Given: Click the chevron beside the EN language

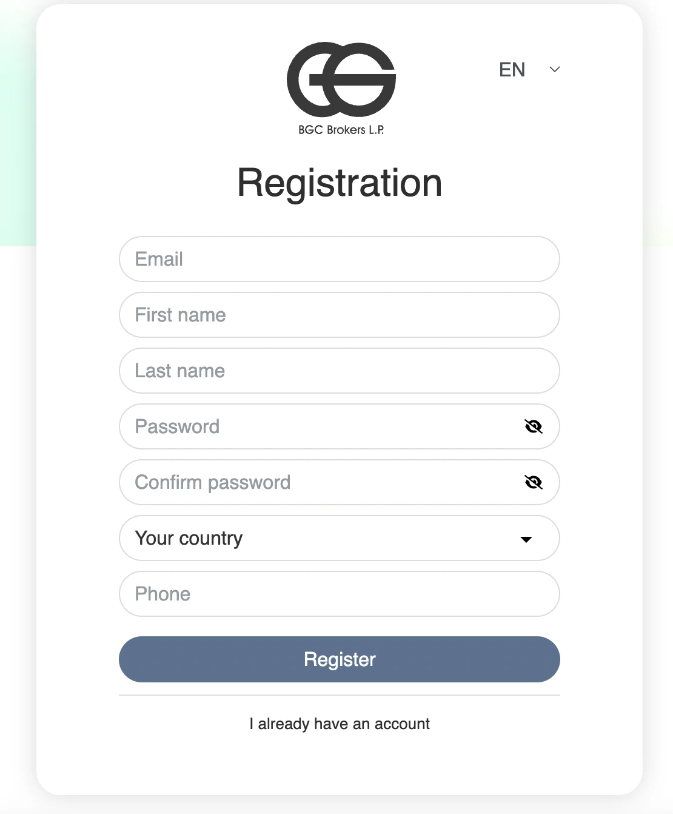Looking at the screenshot, I should pyautogui.click(x=554, y=70).
